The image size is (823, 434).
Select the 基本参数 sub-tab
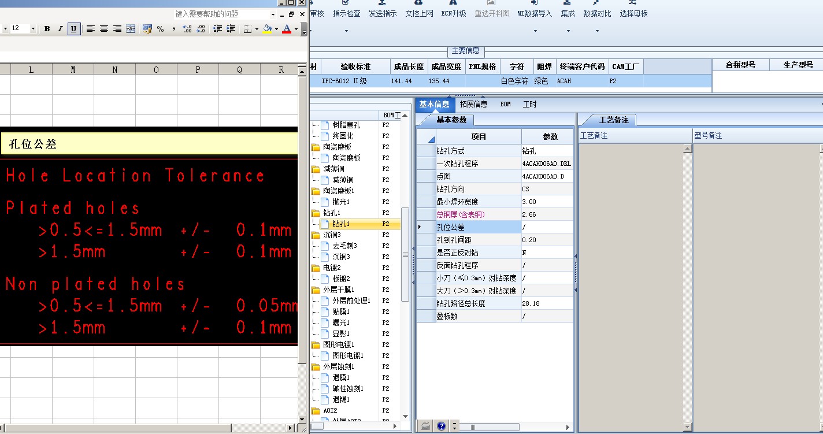(x=451, y=120)
